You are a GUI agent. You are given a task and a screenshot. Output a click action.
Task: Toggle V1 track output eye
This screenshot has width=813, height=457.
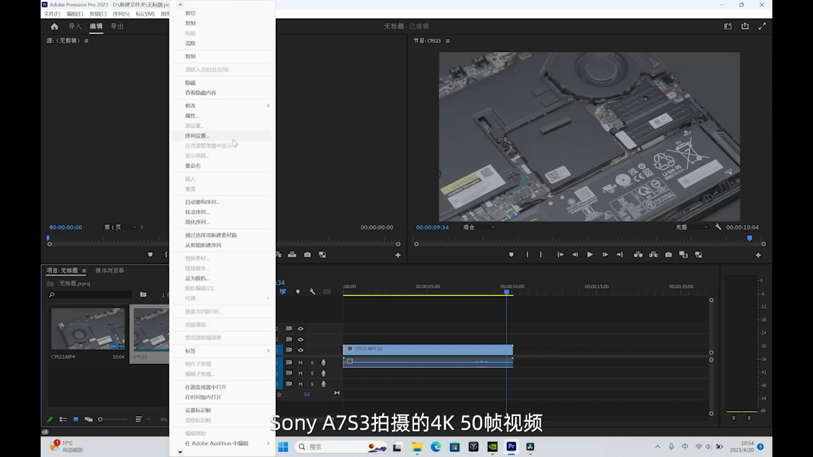[300, 350]
